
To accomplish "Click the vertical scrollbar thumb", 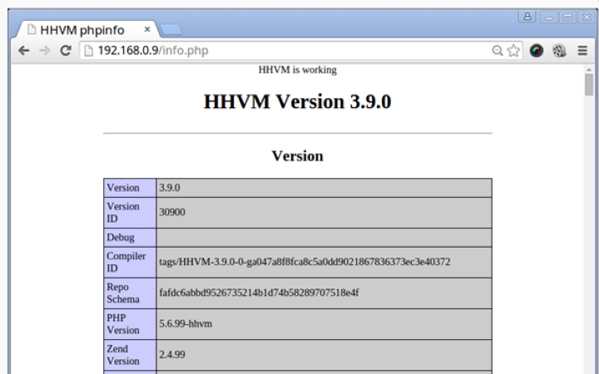I will pos(589,85).
